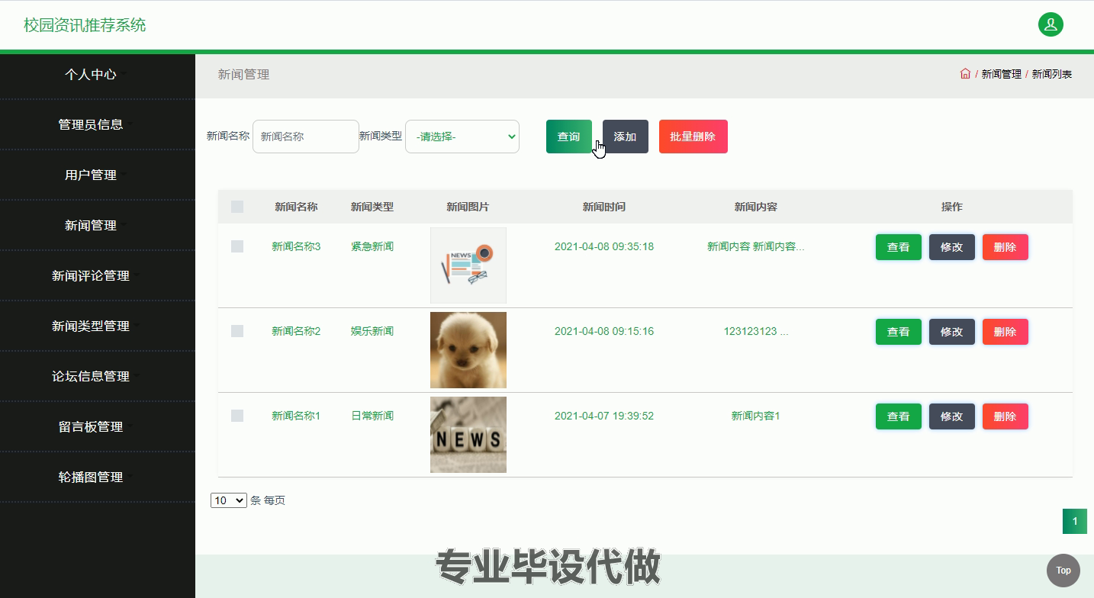Select the header checkbox for all rows
Viewport: 1094px width, 598px height.
(x=237, y=207)
